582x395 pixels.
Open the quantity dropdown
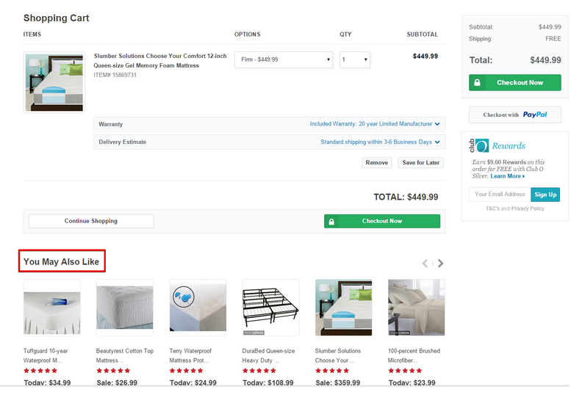coord(354,59)
